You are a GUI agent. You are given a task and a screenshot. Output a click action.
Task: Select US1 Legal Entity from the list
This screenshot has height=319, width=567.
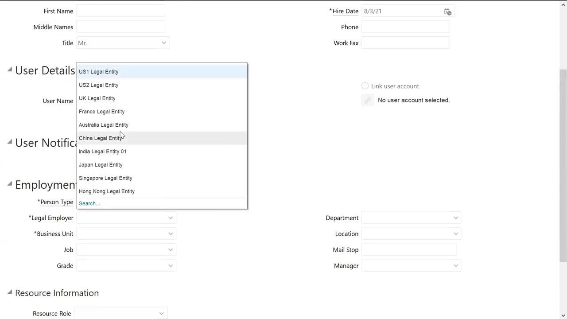[162, 72]
